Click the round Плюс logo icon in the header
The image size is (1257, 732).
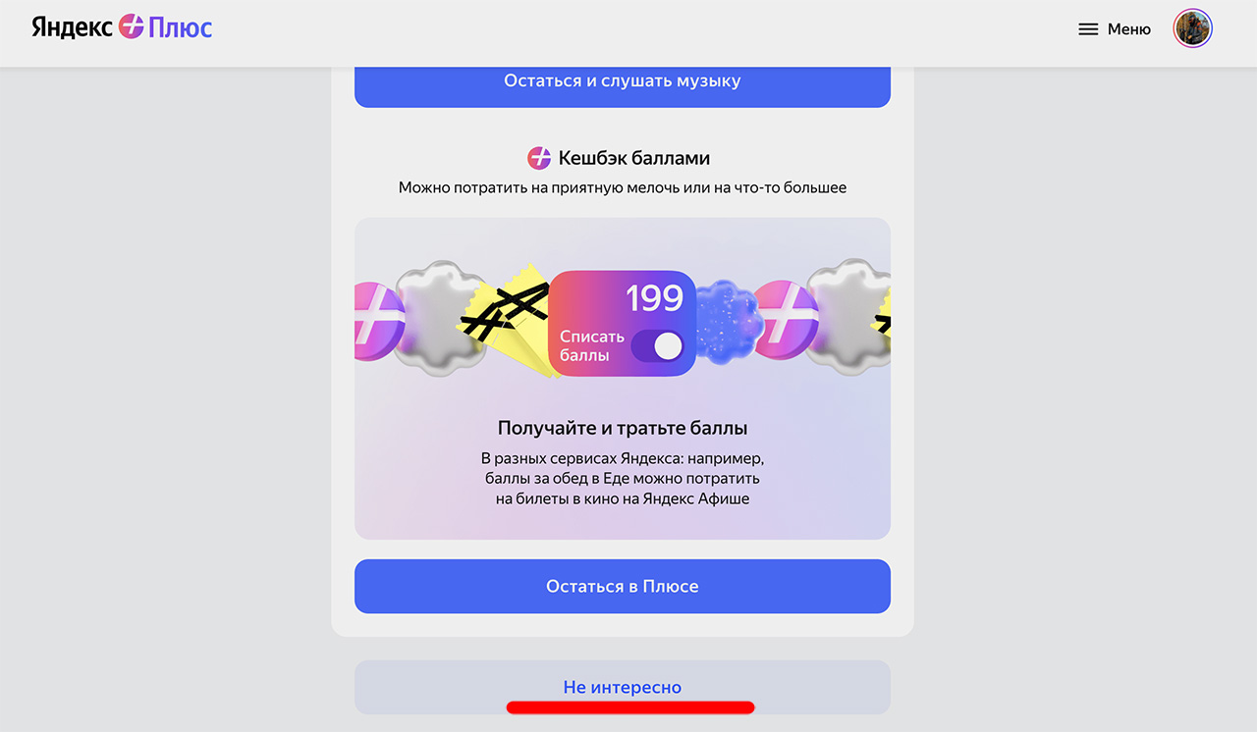coord(131,27)
